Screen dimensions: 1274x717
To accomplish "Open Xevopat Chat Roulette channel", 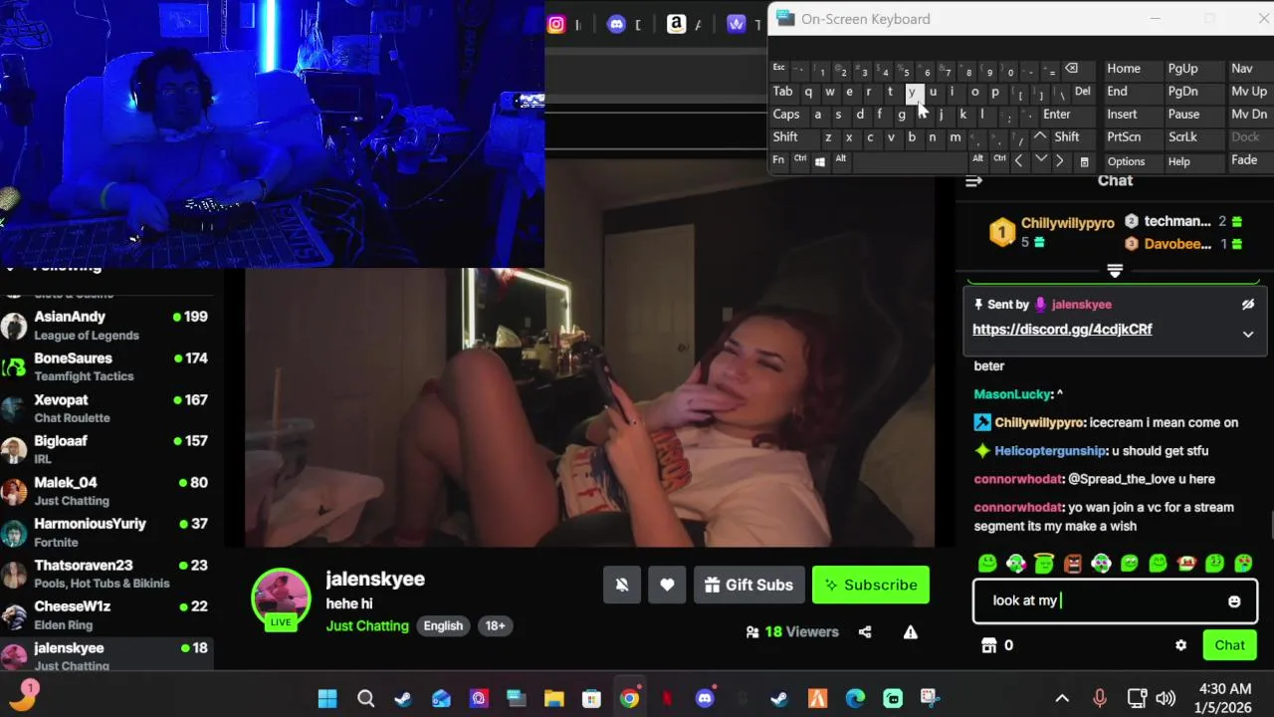I will (106, 408).
